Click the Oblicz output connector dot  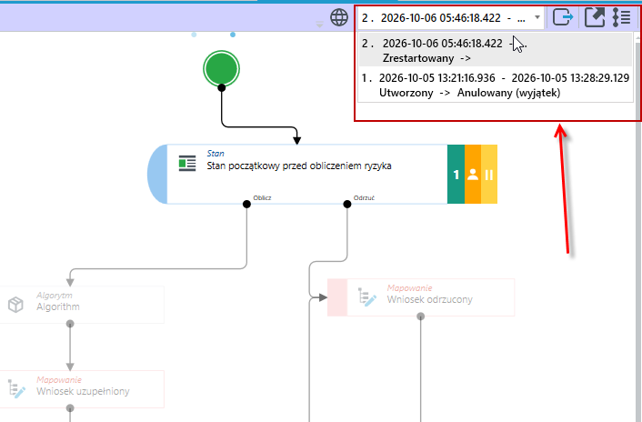click(x=246, y=204)
